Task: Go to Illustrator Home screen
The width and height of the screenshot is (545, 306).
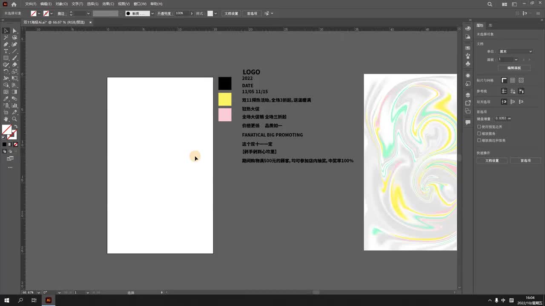Action: (x=14, y=4)
